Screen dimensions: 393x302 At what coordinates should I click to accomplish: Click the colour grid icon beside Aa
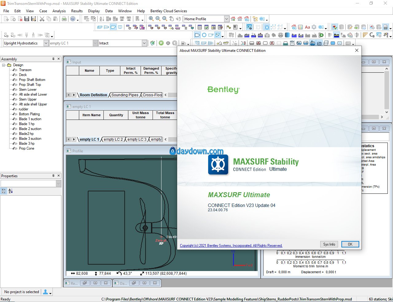pyautogui.click(x=301, y=27)
